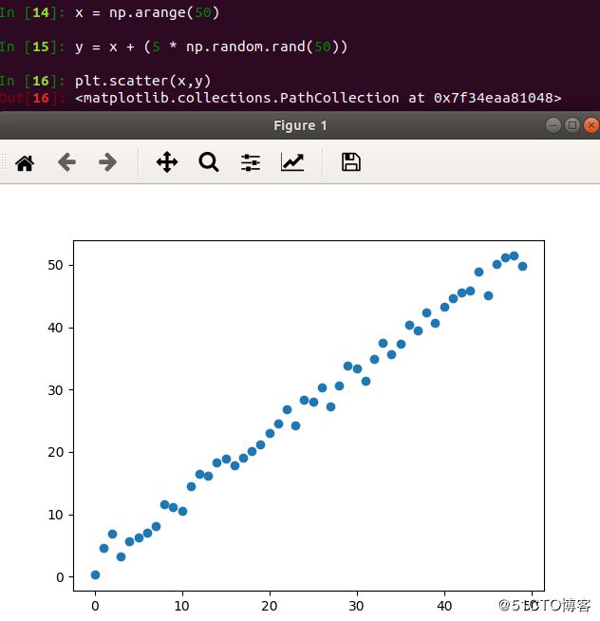Click the x-axis tick label 10
This screenshot has height=621, width=600.
pos(182,606)
